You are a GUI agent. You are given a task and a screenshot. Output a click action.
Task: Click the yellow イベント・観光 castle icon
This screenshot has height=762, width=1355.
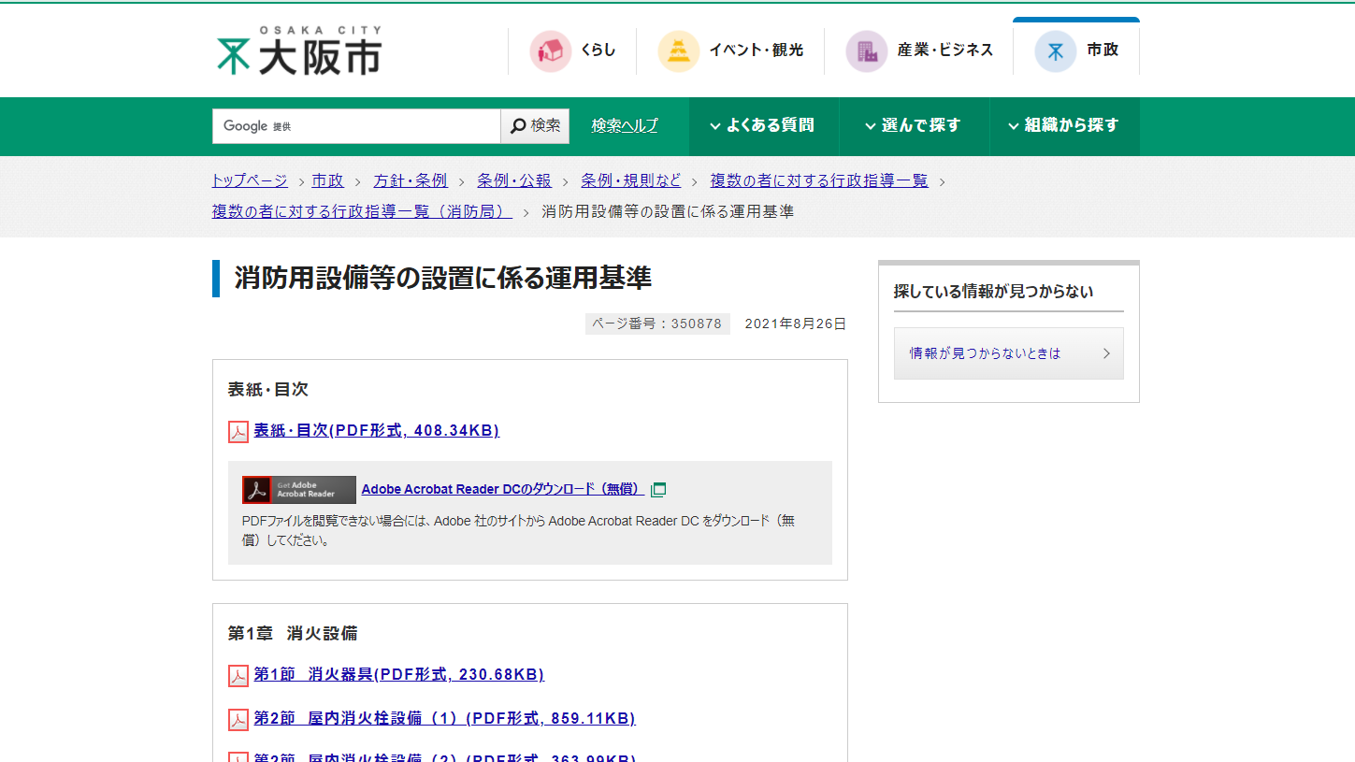679,50
